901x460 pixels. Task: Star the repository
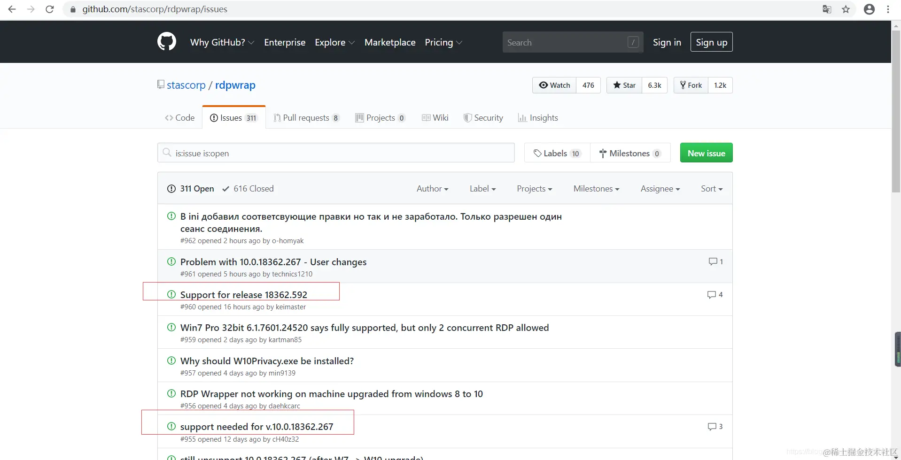coord(624,85)
